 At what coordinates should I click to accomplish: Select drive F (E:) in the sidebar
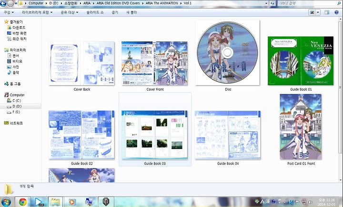13,112
